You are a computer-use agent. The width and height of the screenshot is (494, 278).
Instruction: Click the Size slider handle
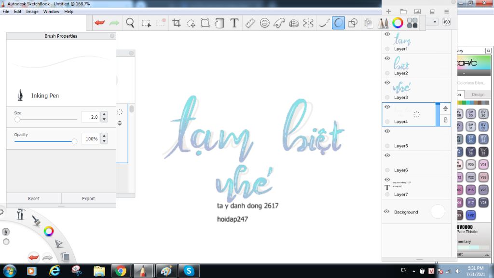pyautogui.click(x=17, y=120)
